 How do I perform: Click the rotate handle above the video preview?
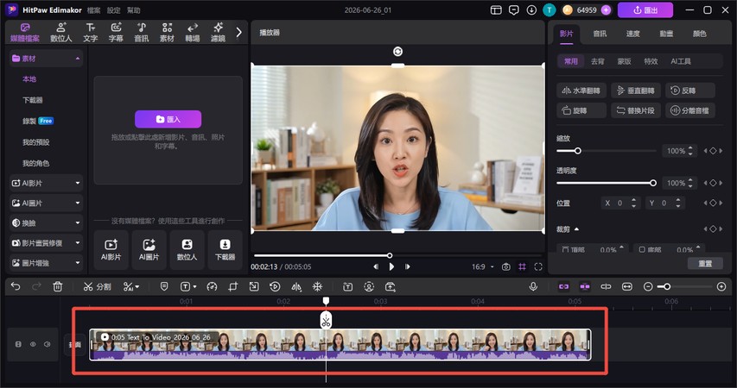pyautogui.click(x=397, y=51)
